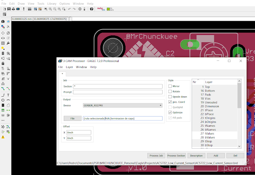Click scroll-down arrow of layer list
This screenshot has width=255, height=175.
239,146
